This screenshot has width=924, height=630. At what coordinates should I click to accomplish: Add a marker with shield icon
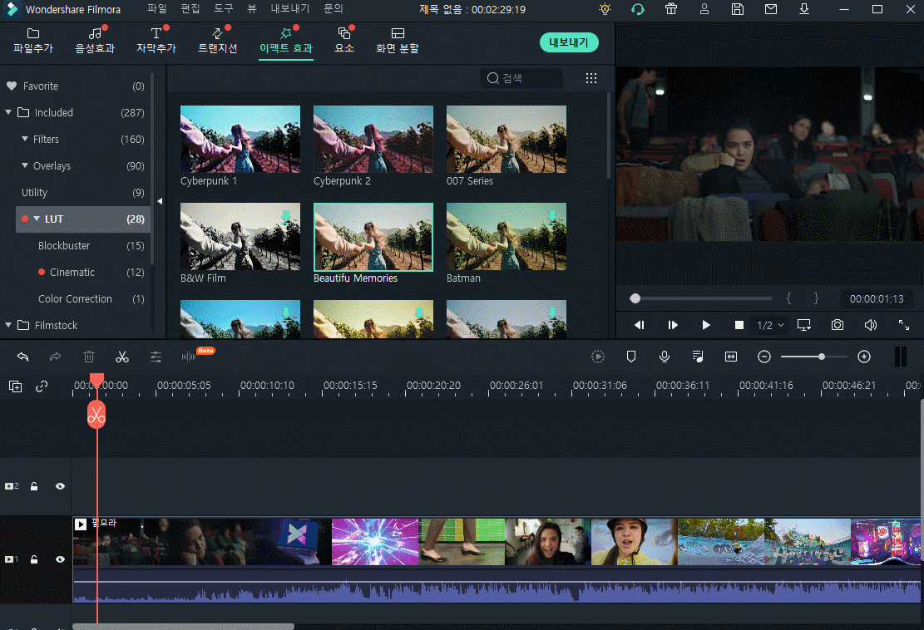[631, 357]
